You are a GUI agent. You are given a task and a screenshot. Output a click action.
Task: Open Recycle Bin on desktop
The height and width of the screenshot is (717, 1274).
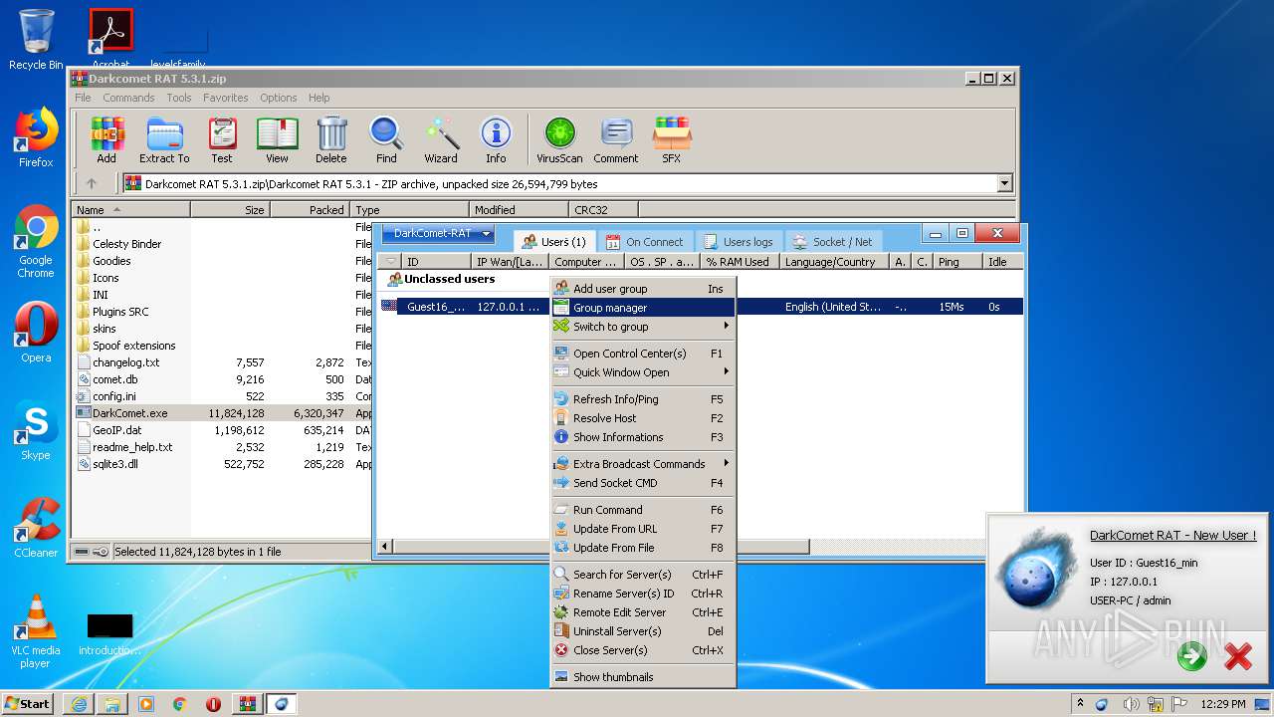36,40
